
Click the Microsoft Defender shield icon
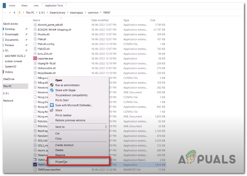point(52,105)
